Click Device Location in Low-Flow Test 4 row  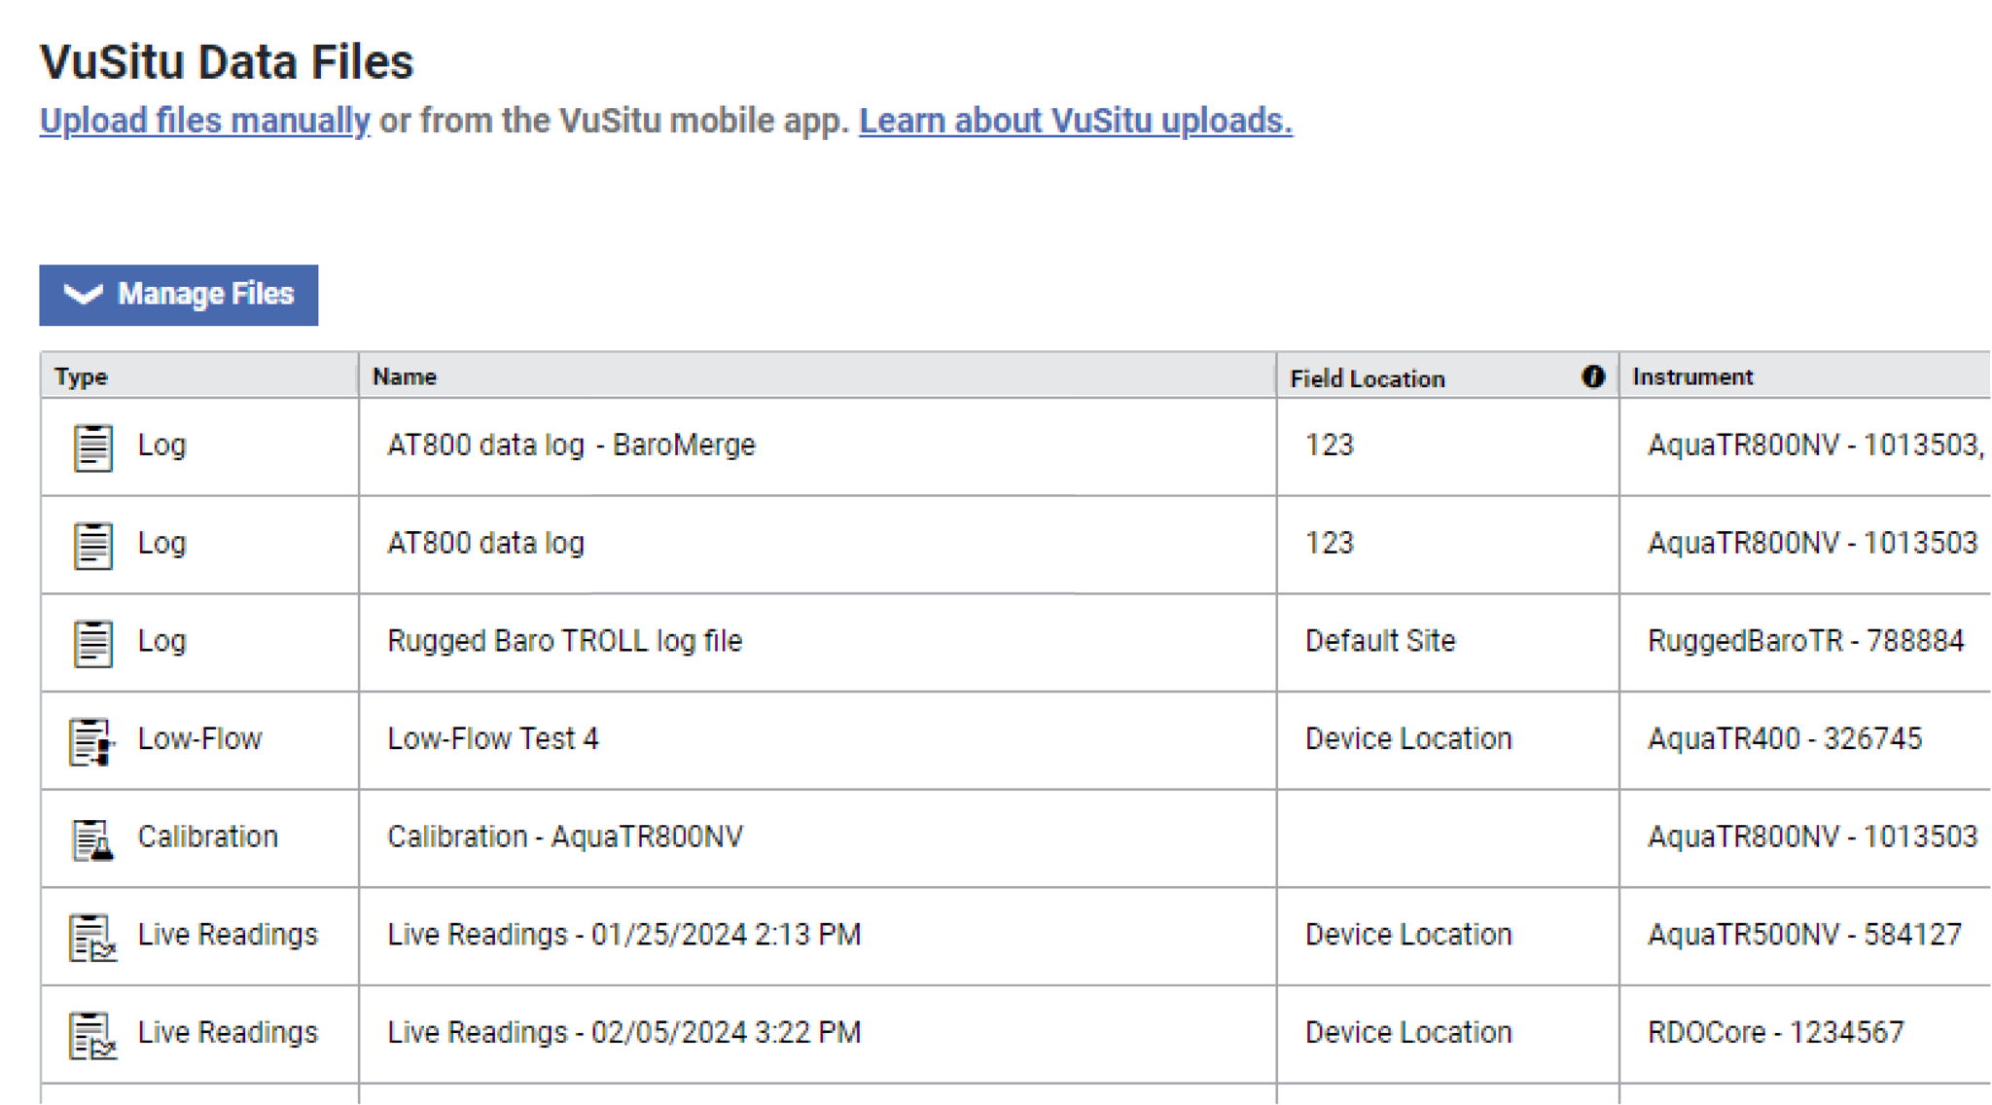(1408, 738)
